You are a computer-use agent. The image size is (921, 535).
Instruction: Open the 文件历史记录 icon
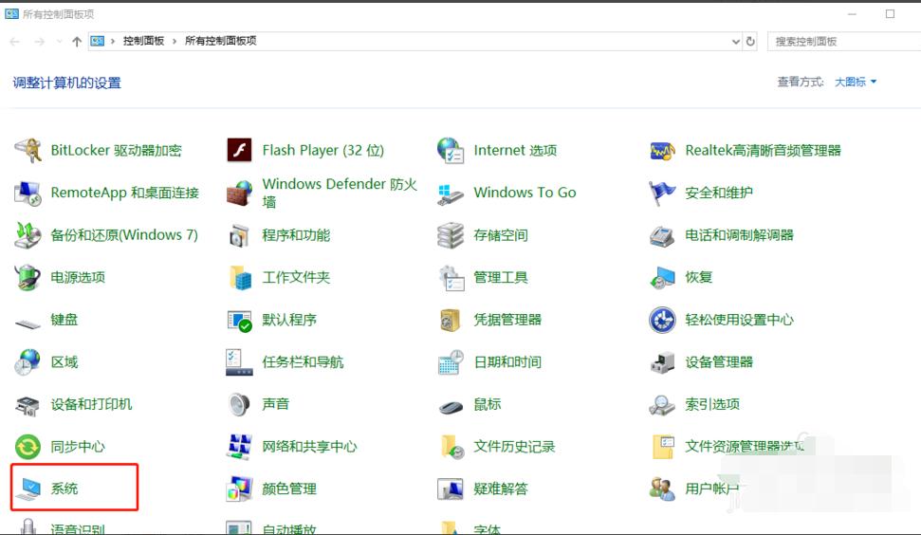pos(451,447)
